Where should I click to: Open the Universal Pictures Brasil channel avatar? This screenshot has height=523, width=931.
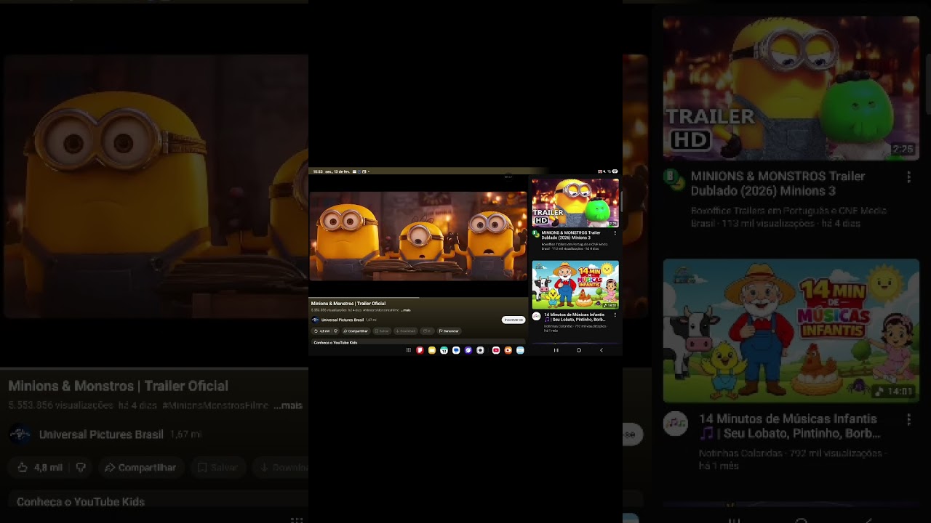[x=316, y=320]
